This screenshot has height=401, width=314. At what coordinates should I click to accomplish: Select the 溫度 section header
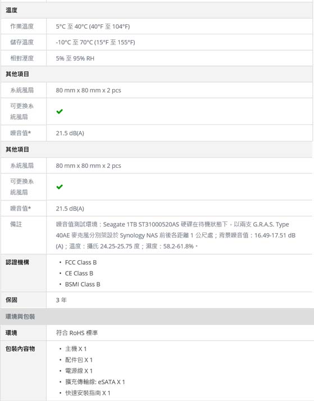[x=157, y=10]
